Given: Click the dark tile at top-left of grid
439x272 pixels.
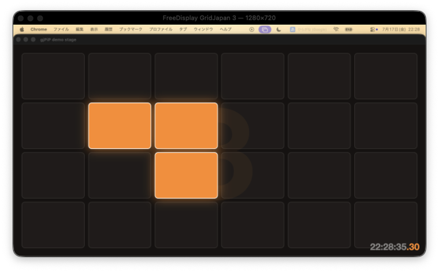Looking at the screenshot, I should (x=53, y=76).
